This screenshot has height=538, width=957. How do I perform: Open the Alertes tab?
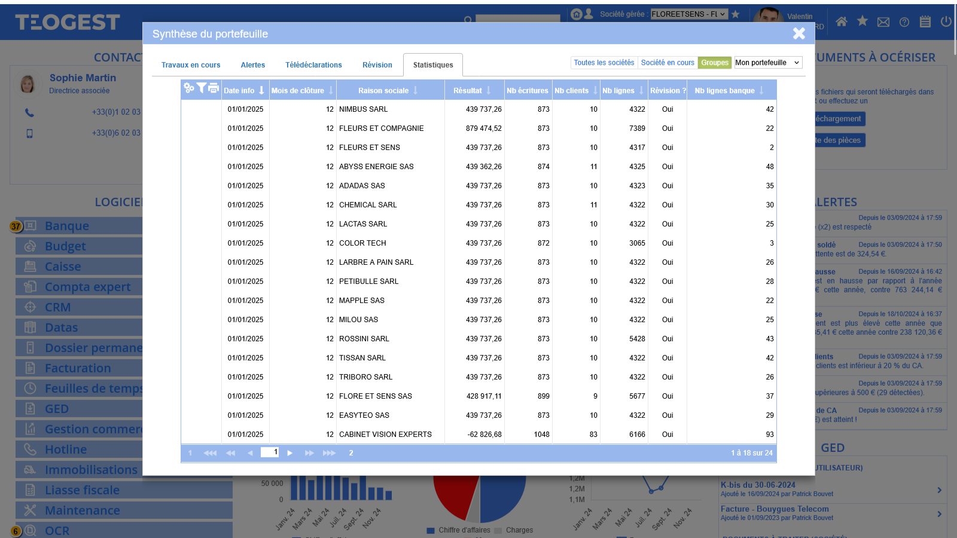[x=253, y=65]
